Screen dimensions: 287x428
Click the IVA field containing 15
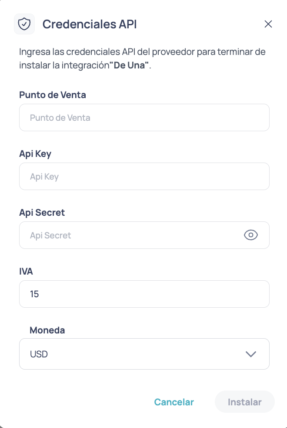tap(144, 294)
